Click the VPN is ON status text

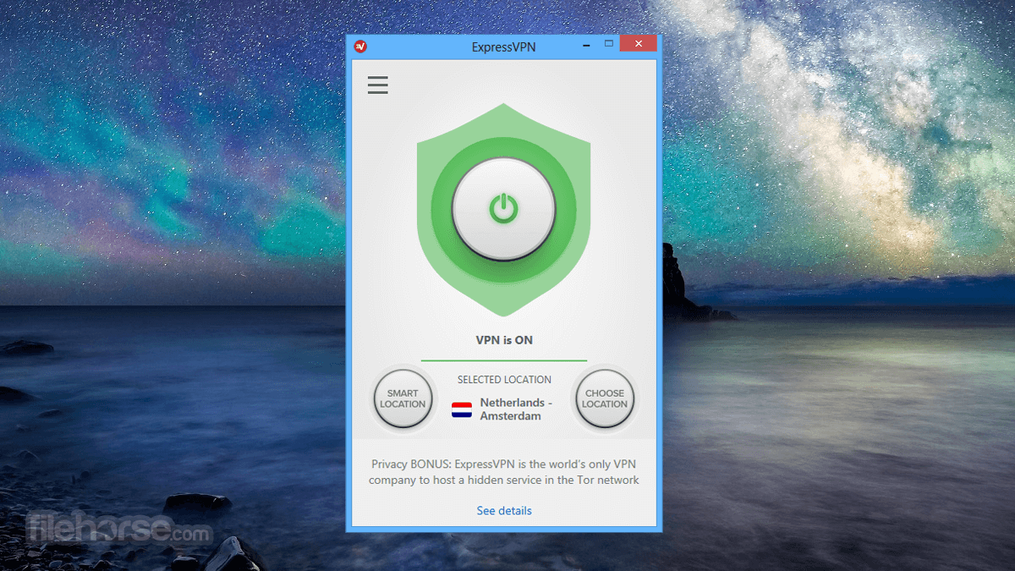[x=504, y=340]
